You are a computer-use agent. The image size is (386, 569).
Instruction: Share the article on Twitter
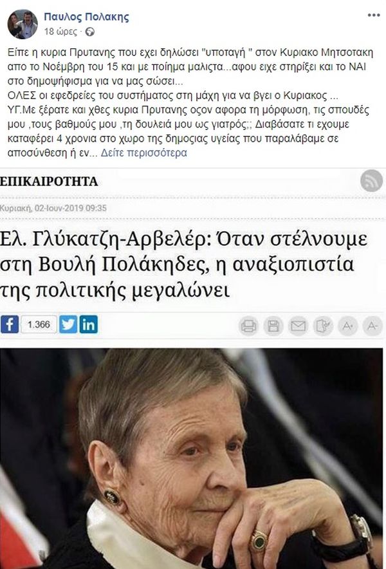[69, 324]
